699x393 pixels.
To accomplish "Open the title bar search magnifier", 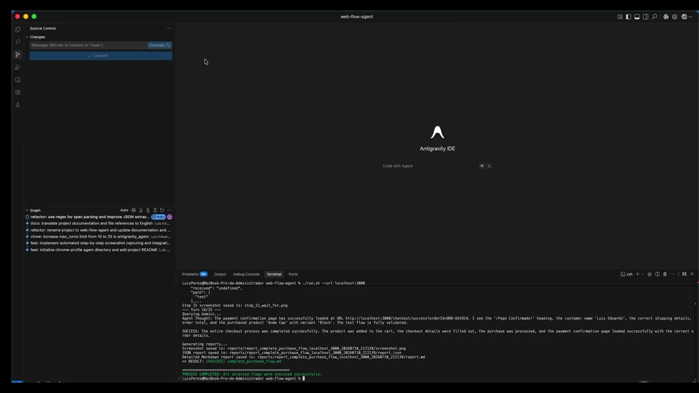I will (654, 17).
